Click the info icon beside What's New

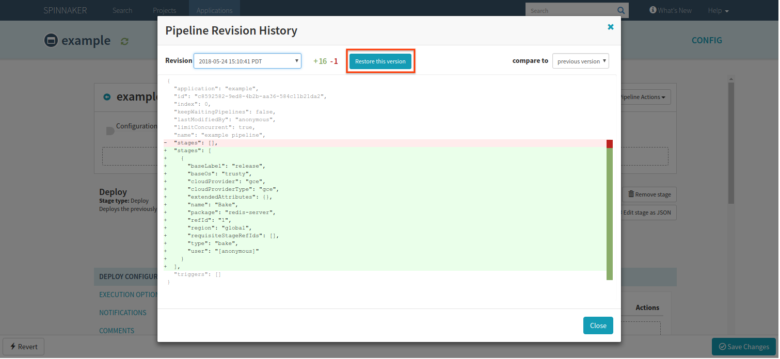click(652, 10)
